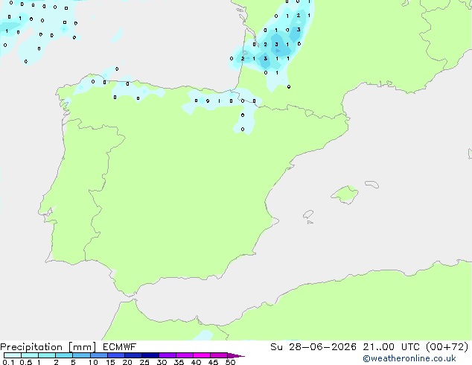Image resolution: width=472 pixels, height=365 pixels.
Task: Click the "0.1" legend scale label
Action: 8,362
